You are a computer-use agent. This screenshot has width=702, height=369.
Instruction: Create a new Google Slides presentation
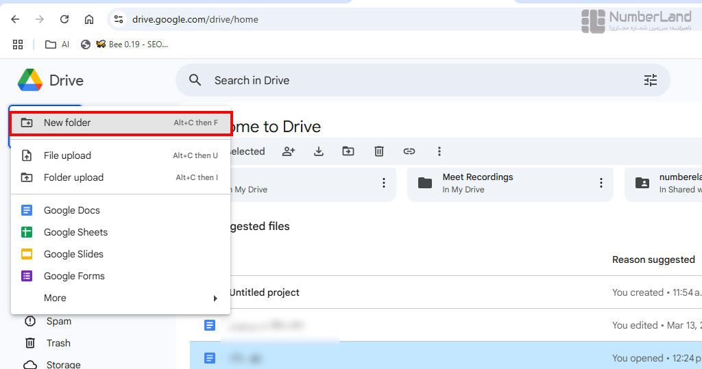point(121,254)
